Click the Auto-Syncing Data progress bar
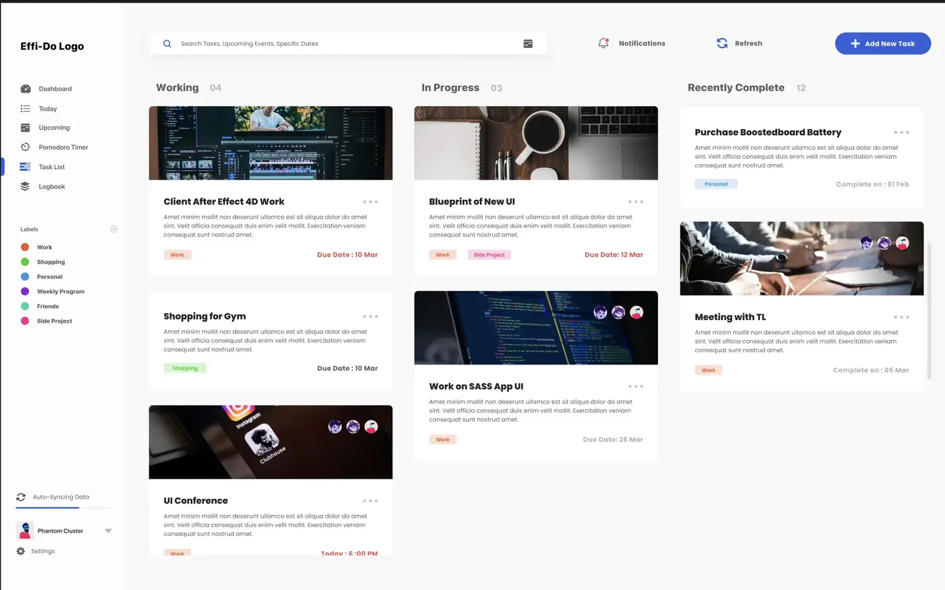This screenshot has height=590, width=945. 64,508
